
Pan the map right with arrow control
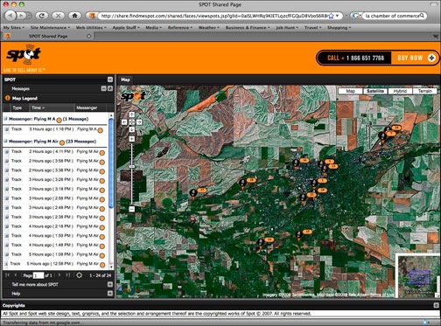coord(139,122)
